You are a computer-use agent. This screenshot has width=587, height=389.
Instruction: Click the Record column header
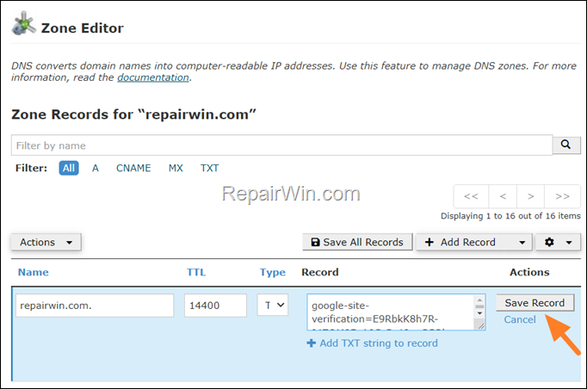(x=320, y=272)
